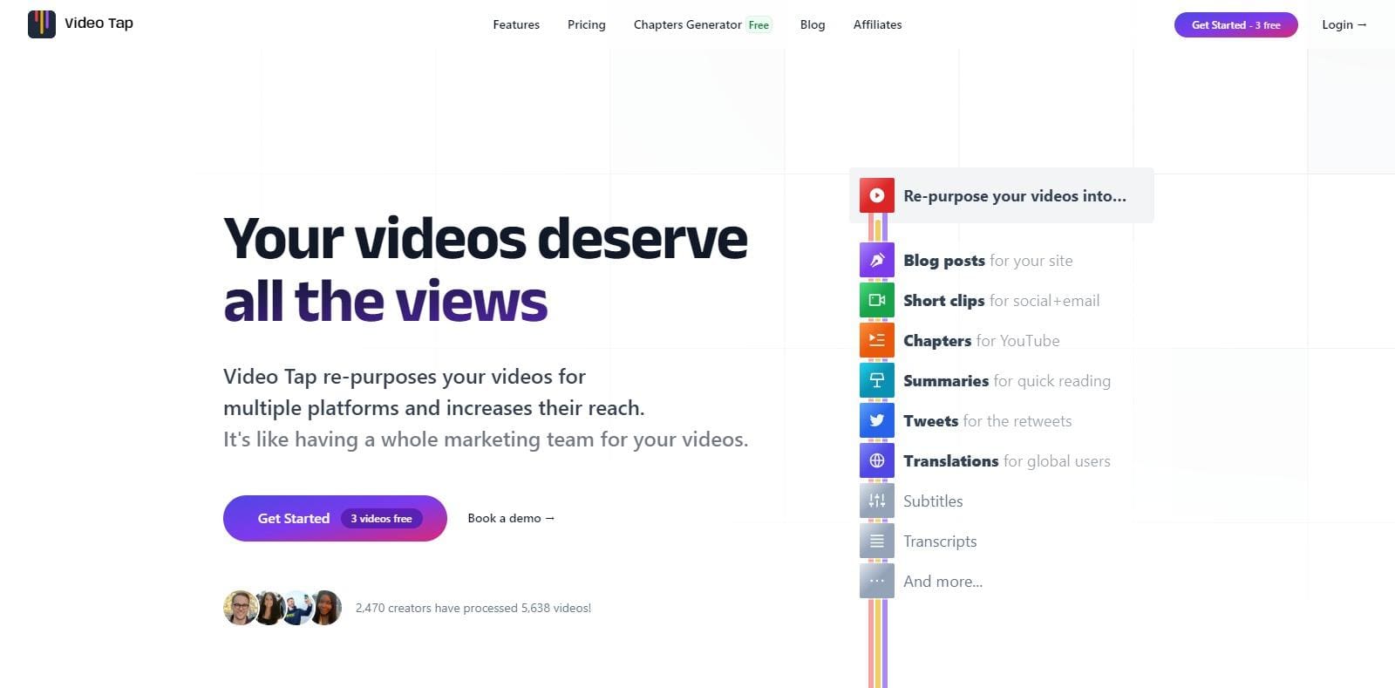This screenshot has width=1395, height=688.
Task: Click 'Chapters for YouTube' text
Action: coord(982,341)
